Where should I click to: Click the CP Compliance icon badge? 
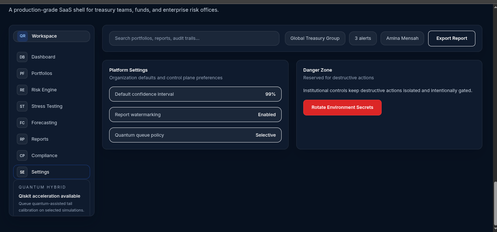22,156
